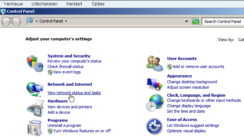Click Optimize visual display link
Screen dimensions: 244x137
[186, 131]
